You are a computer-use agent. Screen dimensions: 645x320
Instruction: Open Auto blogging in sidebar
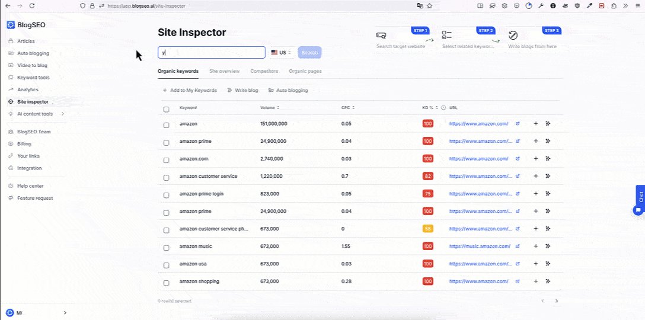click(33, 53)
